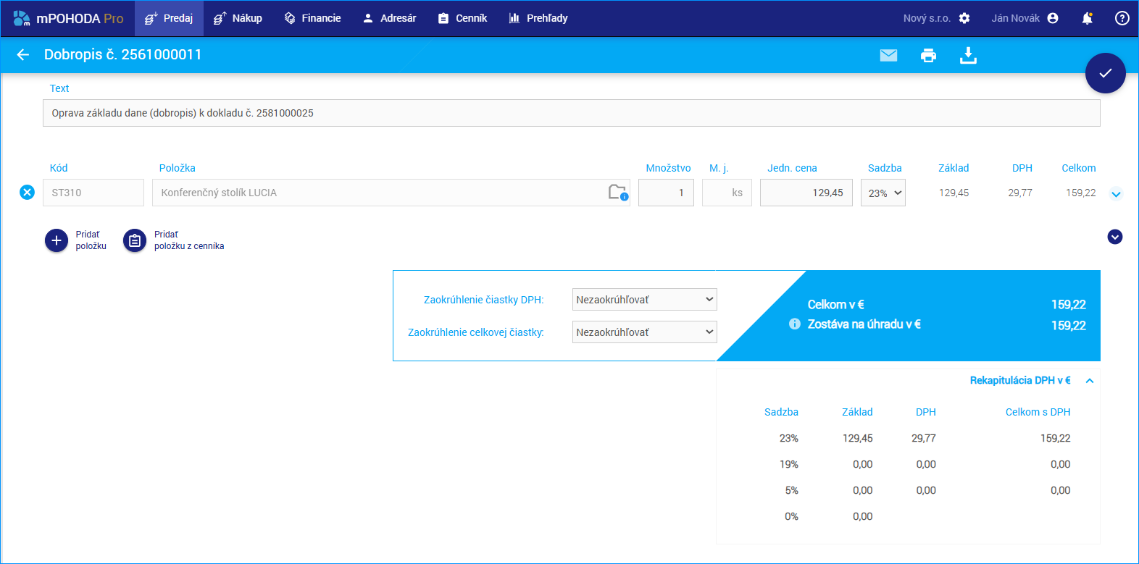Click the 0% rate row in recapitulation
This screenshot has width=1139, height=564.
click(x=917, y=516)
